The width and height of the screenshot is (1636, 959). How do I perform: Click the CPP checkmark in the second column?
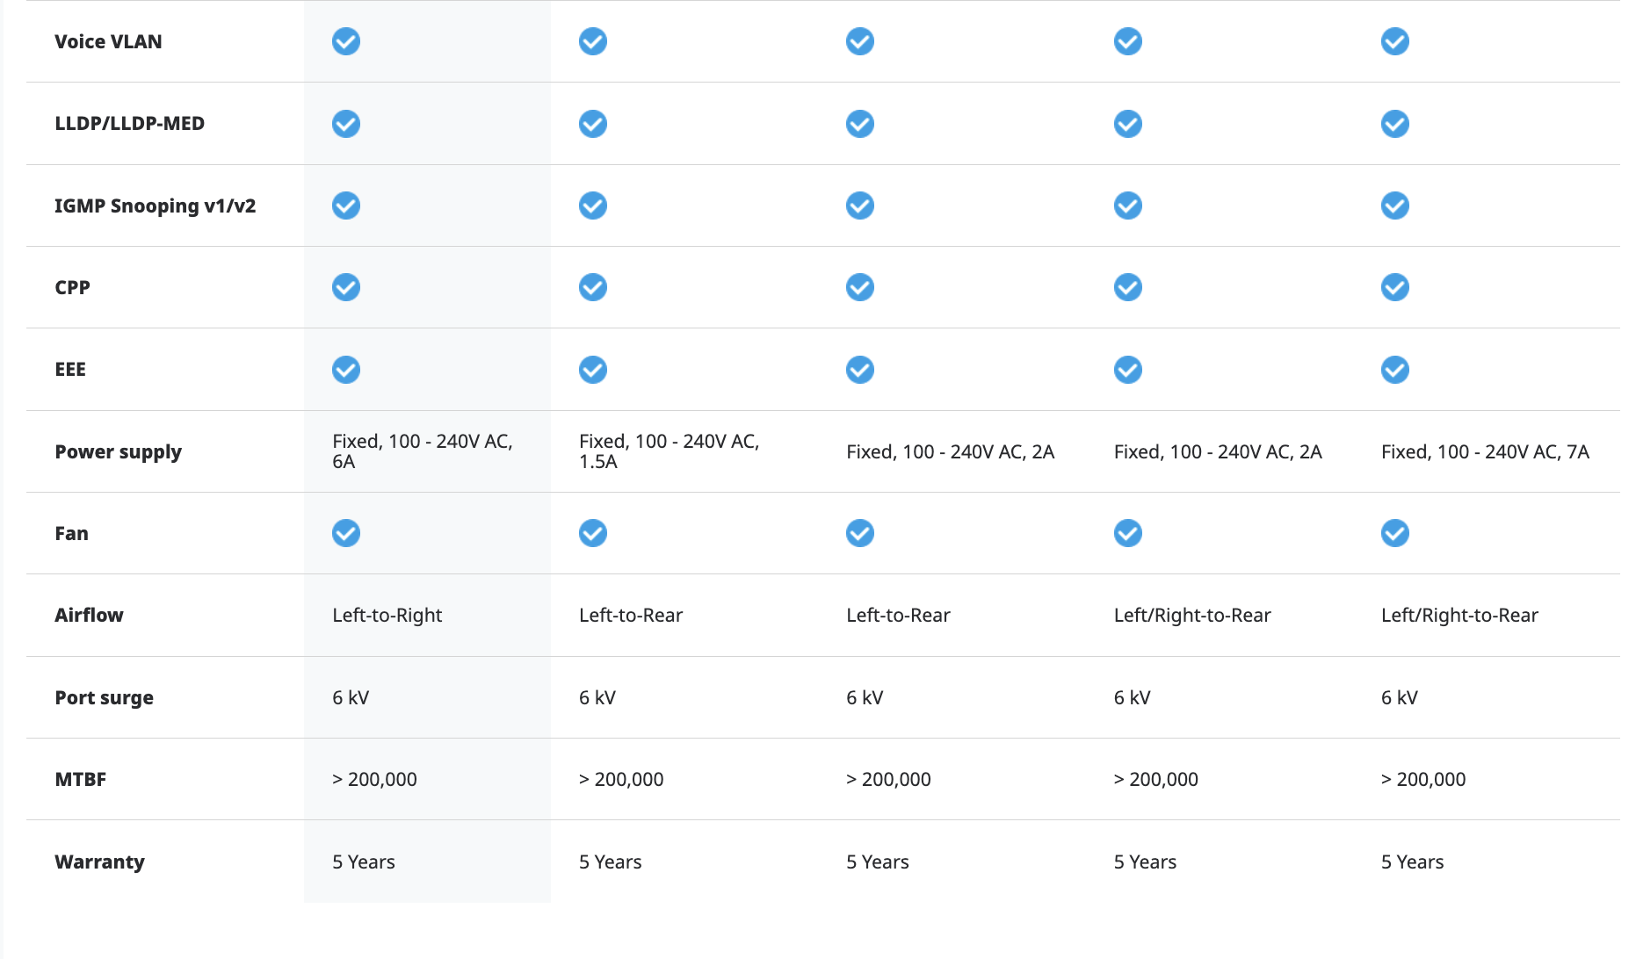592,287
